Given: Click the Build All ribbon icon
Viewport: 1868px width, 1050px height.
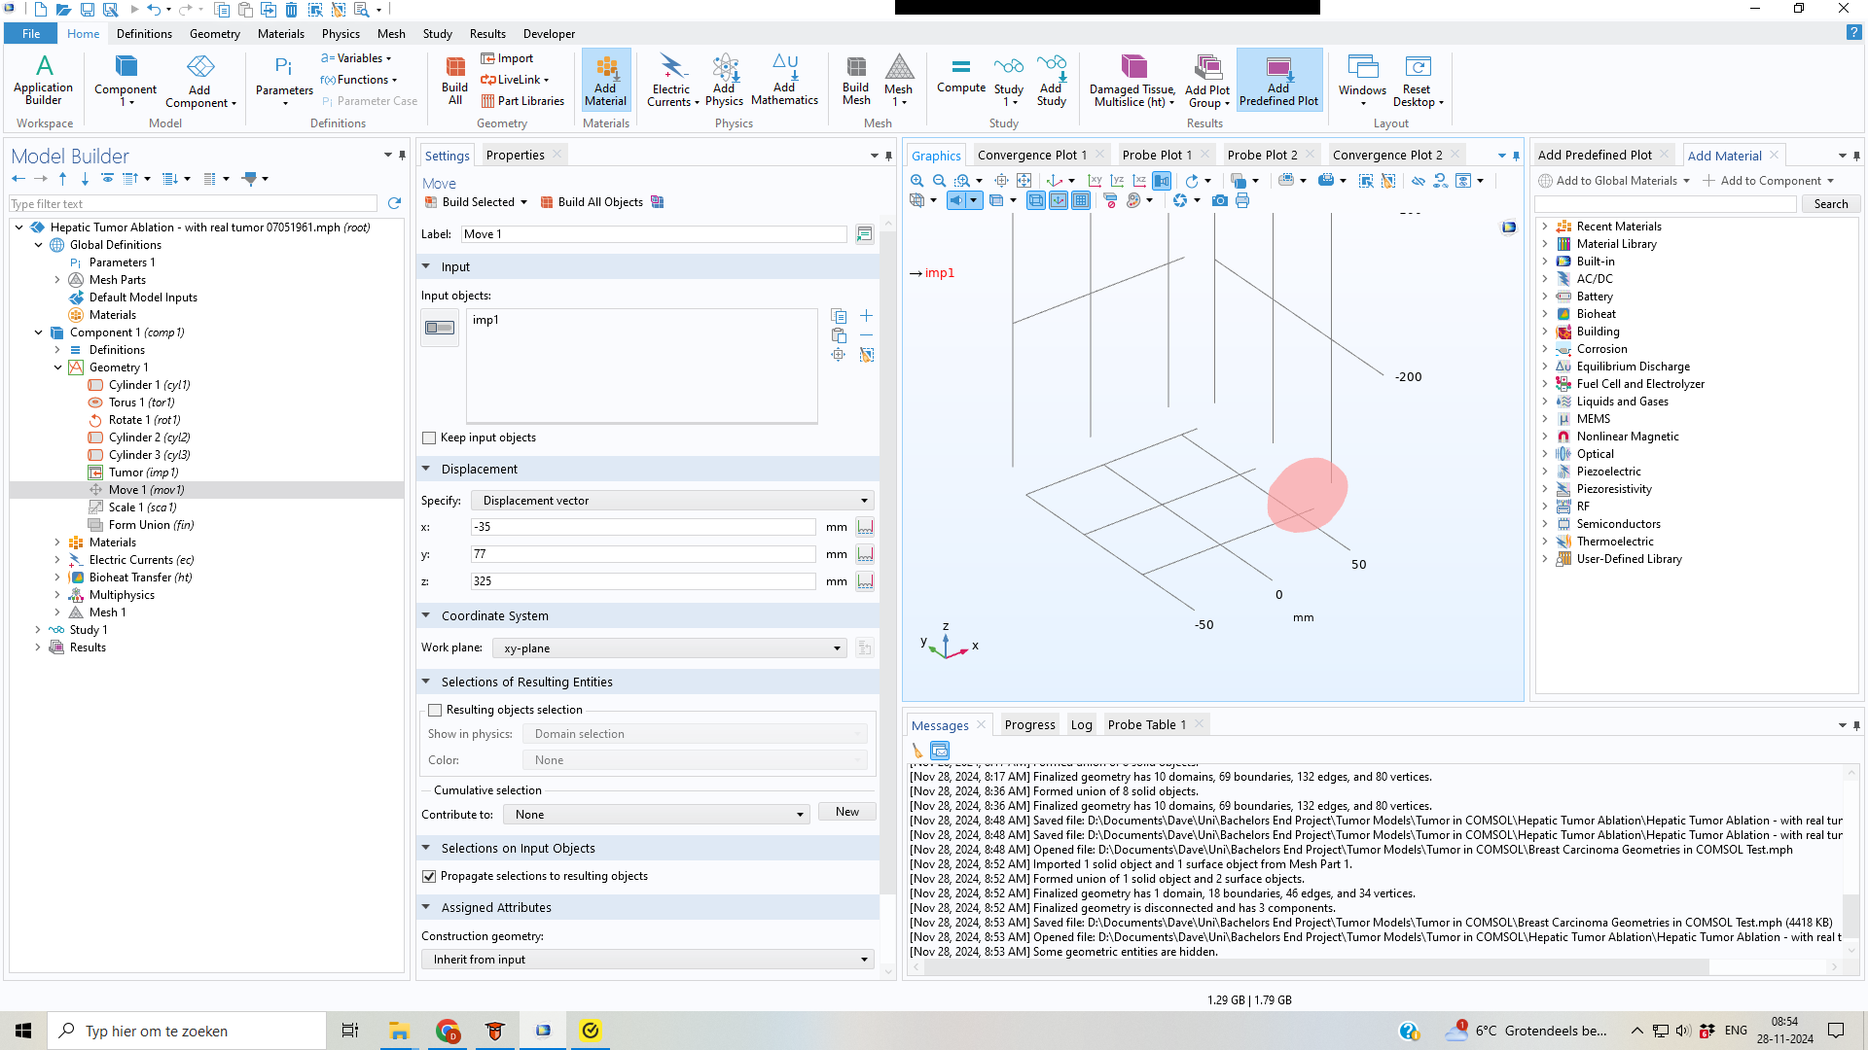Looking at the screenshot, I should pos(454,81).
